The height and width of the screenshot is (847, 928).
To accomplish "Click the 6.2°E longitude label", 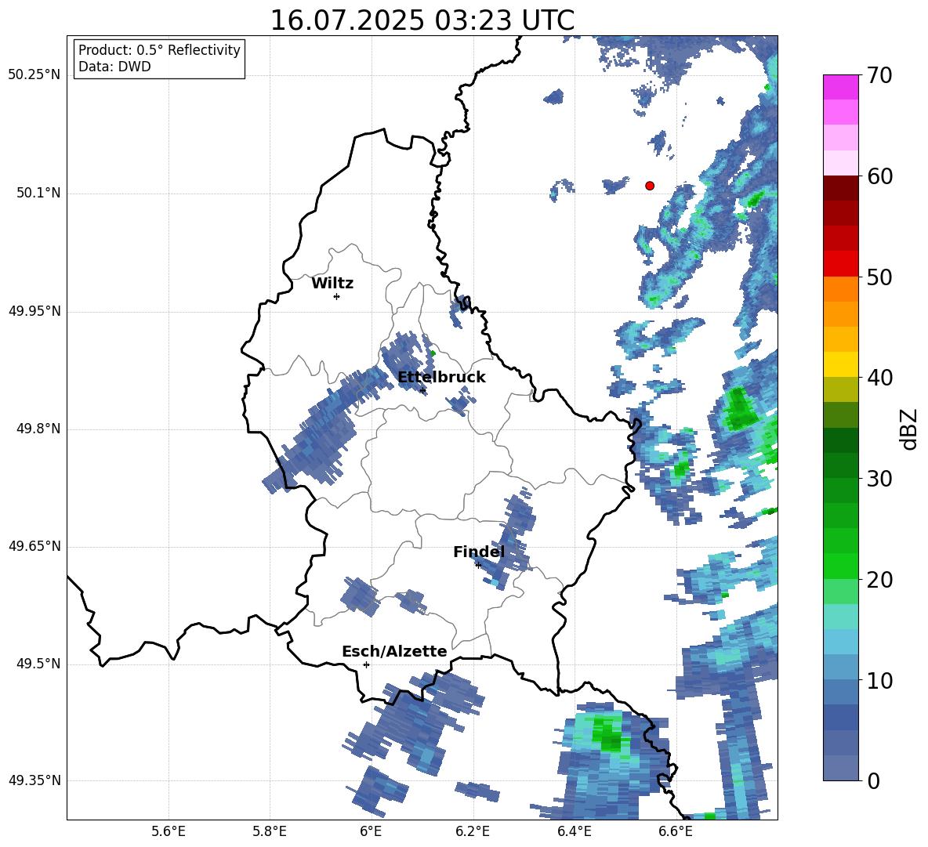I will click(473, 831).
